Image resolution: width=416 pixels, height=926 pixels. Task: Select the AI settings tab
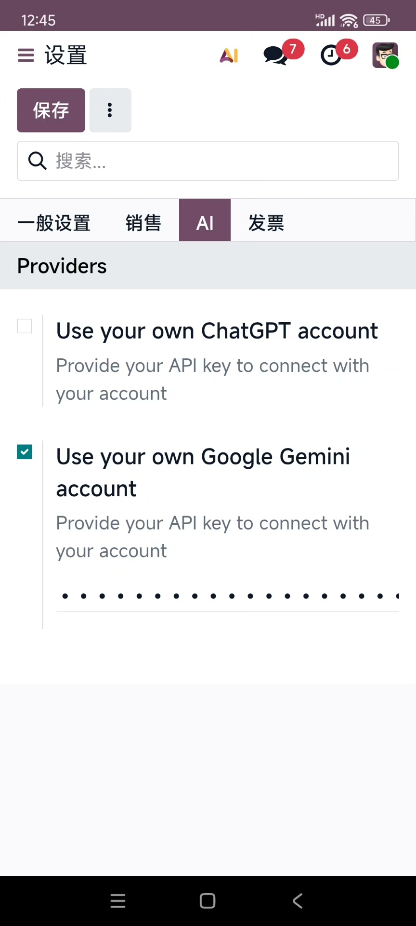[x=205, y=223]
